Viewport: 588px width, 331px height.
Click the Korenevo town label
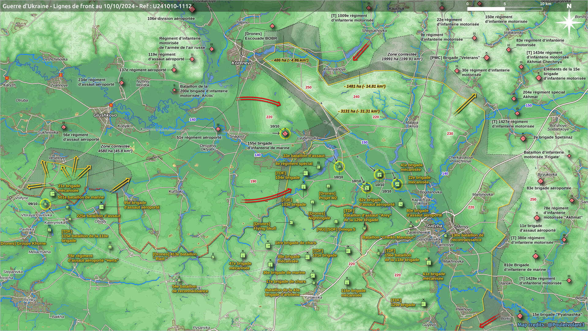tap(242, 63)
